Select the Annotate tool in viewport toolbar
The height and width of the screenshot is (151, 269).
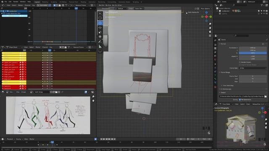pos(100,42)
